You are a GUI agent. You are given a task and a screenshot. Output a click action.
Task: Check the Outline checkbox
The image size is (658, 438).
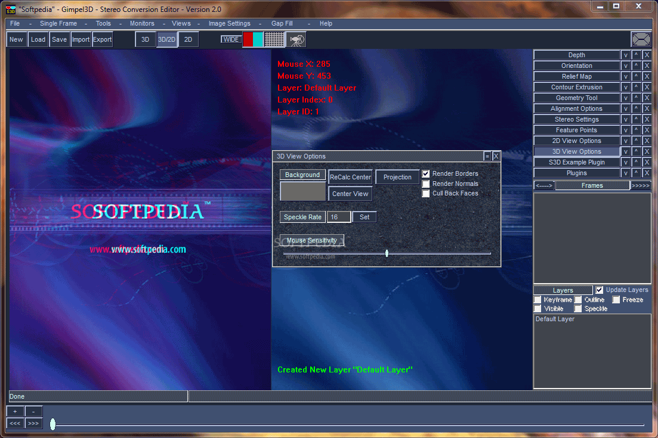click(578, 300)
